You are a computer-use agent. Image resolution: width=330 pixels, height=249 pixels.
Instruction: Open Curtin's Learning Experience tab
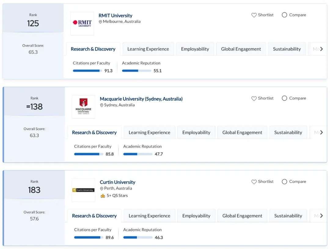(x=149, y=216)
